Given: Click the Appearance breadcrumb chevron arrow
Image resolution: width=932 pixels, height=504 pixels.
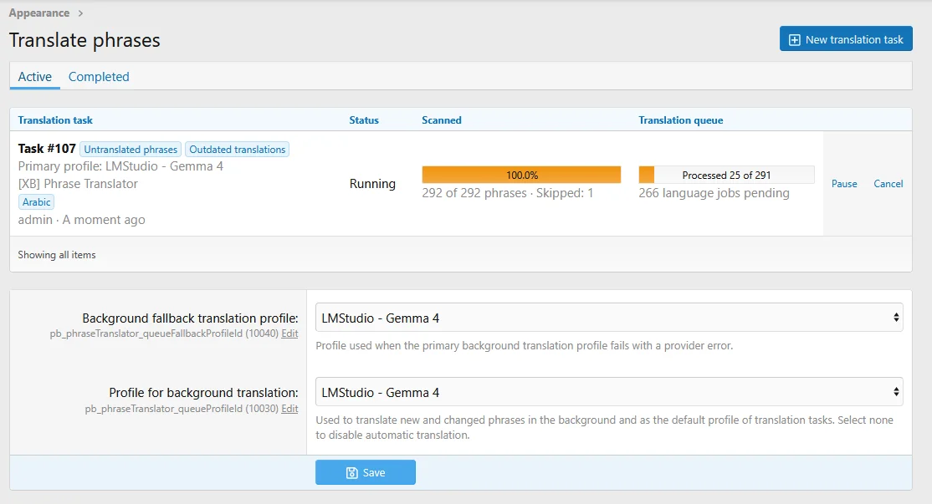Looking at the screenshot, I should 80,13.
